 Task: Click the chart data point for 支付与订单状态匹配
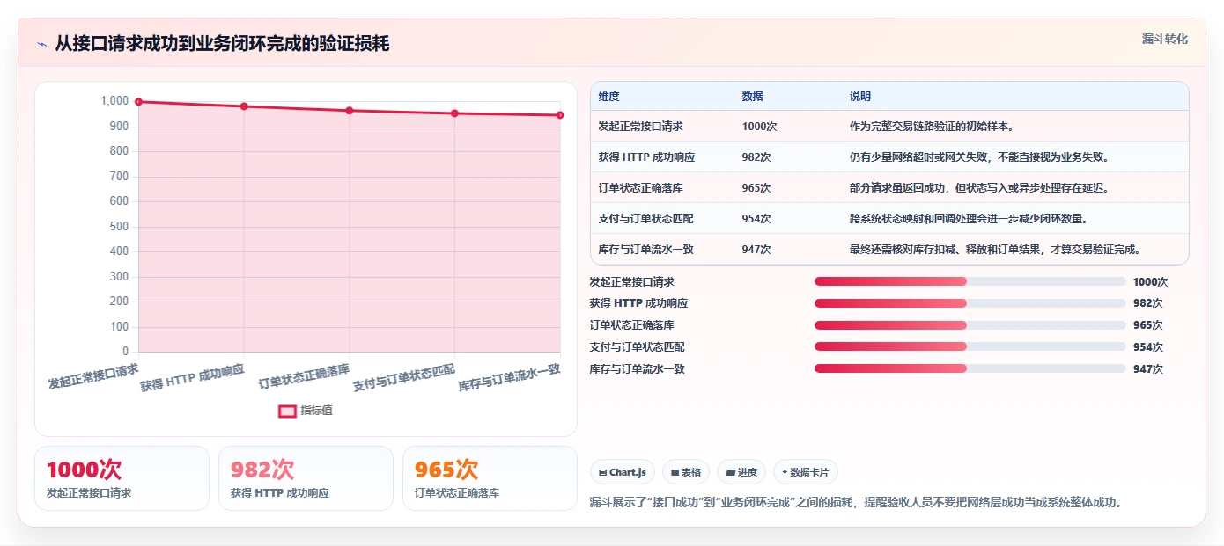click(454, 113)
